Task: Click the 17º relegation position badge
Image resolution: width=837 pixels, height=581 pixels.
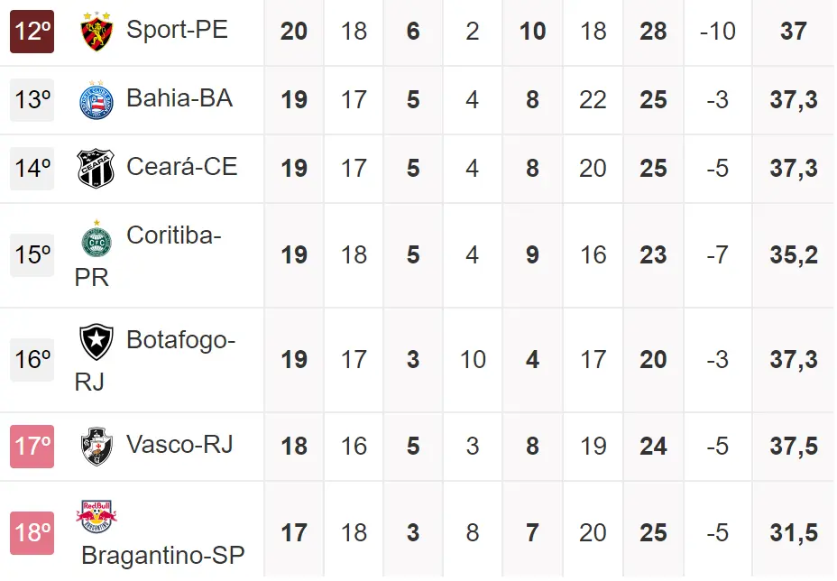Action: [x=32, y=447]
